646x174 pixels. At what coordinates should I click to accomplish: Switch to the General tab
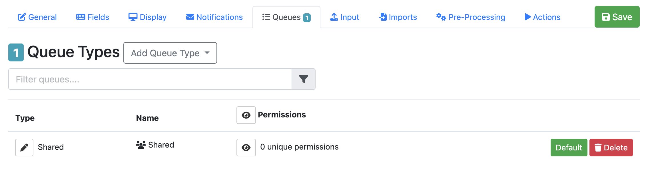[37, 17]
